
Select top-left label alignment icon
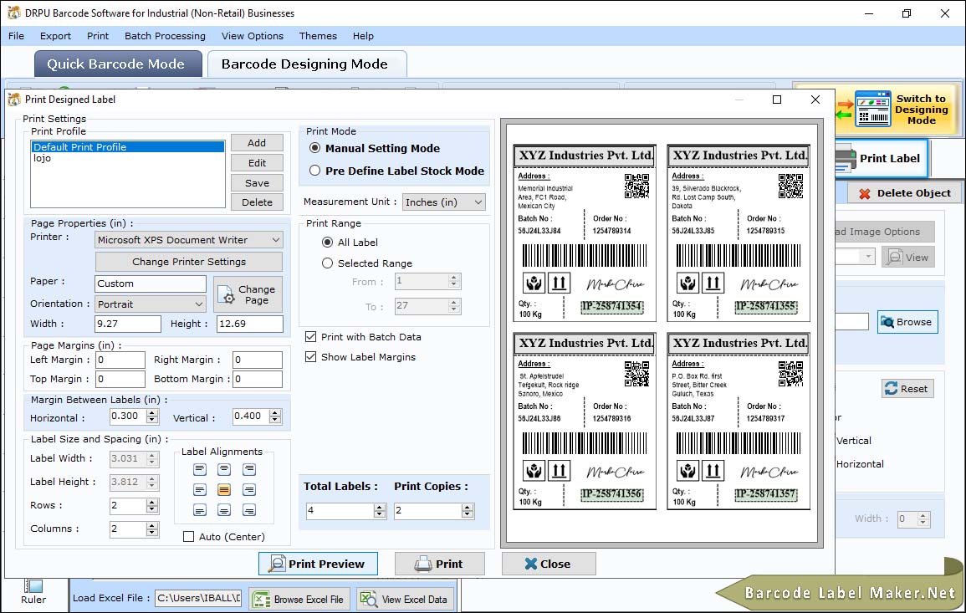point(200,469)
